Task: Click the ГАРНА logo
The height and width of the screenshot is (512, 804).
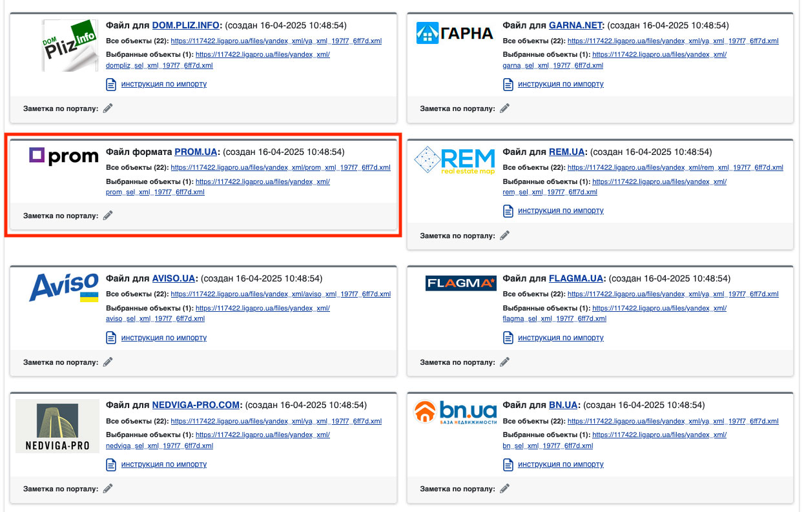Action: 455,33
